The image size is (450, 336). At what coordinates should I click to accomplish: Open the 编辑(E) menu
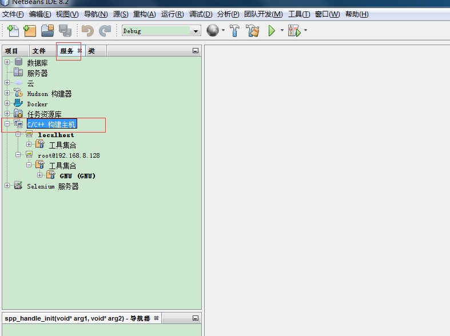pos(40,14)
